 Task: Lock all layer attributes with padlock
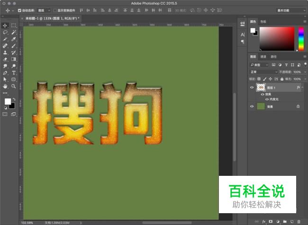click(282, 79)
